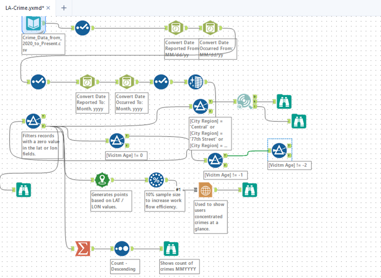Switch to the LA-Crime.yxmd tab
Screen dimensions: 381x278
click(25, 8)
